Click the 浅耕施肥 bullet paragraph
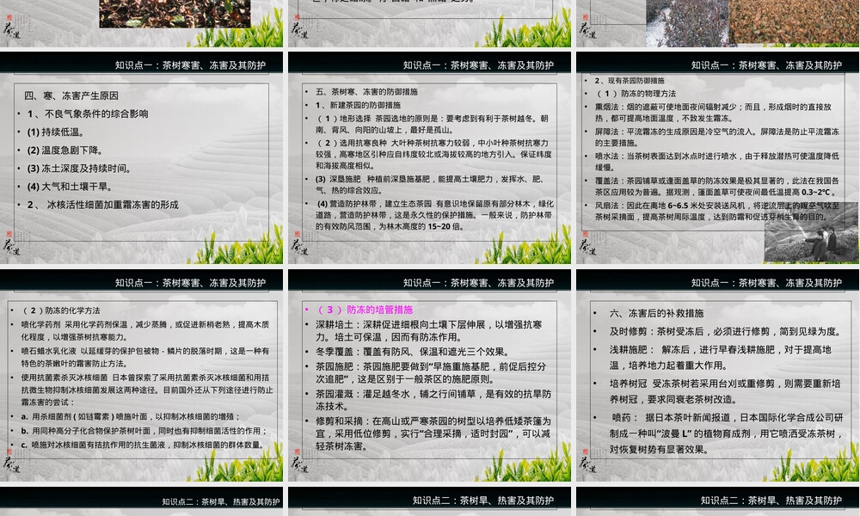The width and height of the screenshot is (860, 516). tap(720, 358)
